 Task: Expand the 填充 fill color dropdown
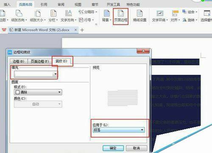pos(56,74)
